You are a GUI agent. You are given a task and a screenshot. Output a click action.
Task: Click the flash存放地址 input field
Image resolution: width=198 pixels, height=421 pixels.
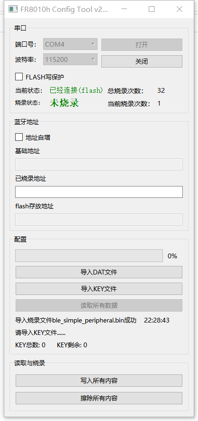coord(99,219)
